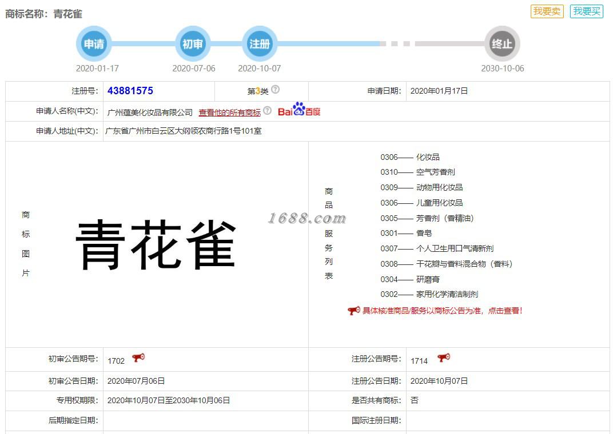
Task: Select goods item 0310 空气芳香剂
Action: tap(417, 172)
